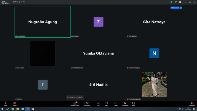Open the network icon in the system tray
Screen dimensions: 197x111
(180, 109)
